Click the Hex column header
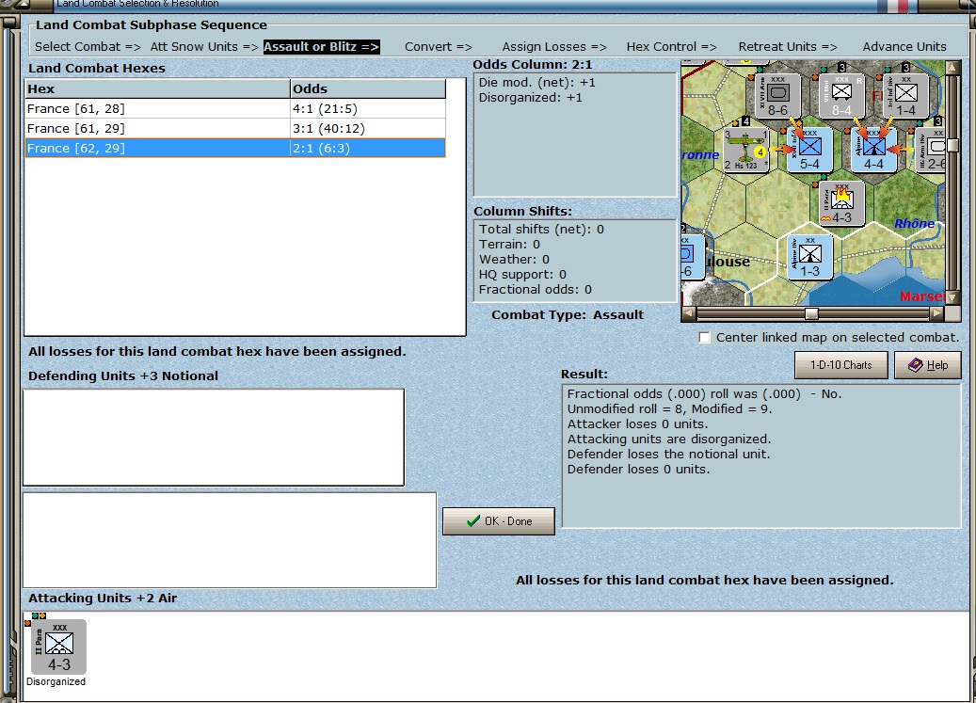The image size is (976, 703). (x=157, y=89)
